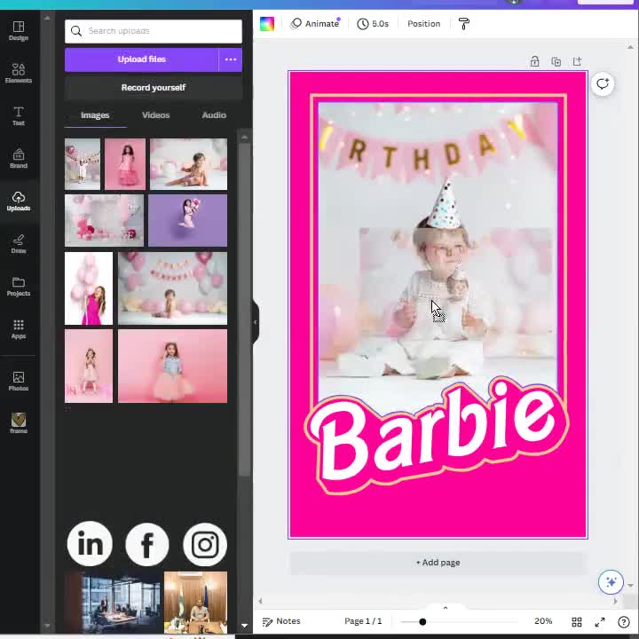Click the Upload files button

coord(141,59)
